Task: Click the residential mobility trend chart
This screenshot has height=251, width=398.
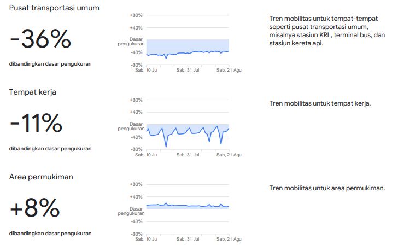Action: click(x=188, y=209)
